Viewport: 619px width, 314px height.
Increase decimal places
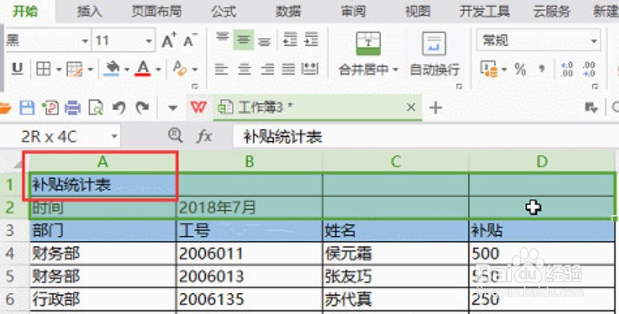pyautogui.click(x=567, y=69)
